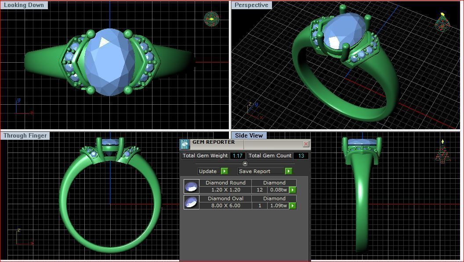This screenshot has width=464, height=262.
Task: Click the 1.20 X 1.20 size cell
Action: tap(225, 190)
